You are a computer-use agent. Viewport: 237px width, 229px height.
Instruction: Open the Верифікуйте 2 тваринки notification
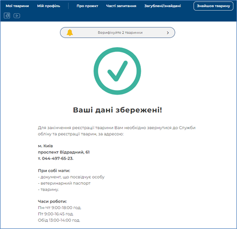click(117, 33)
